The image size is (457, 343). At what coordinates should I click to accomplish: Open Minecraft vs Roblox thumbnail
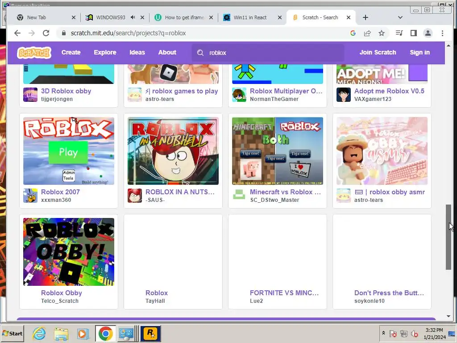(278, 151)
